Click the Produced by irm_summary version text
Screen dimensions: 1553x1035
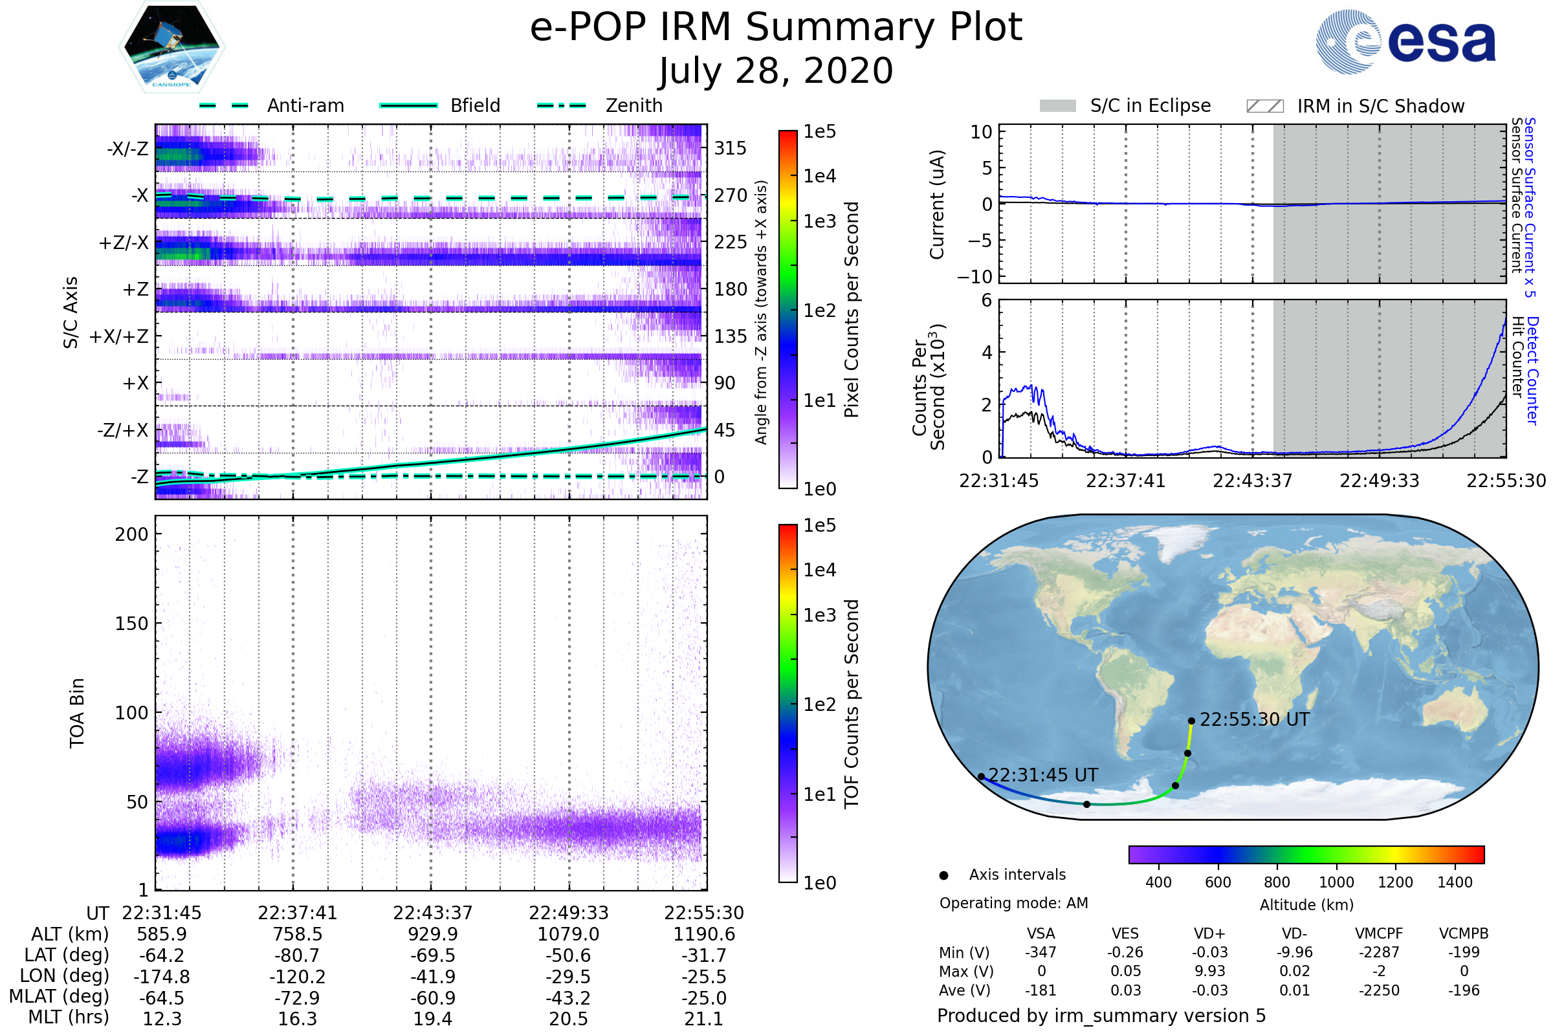coord(1101,1016)
